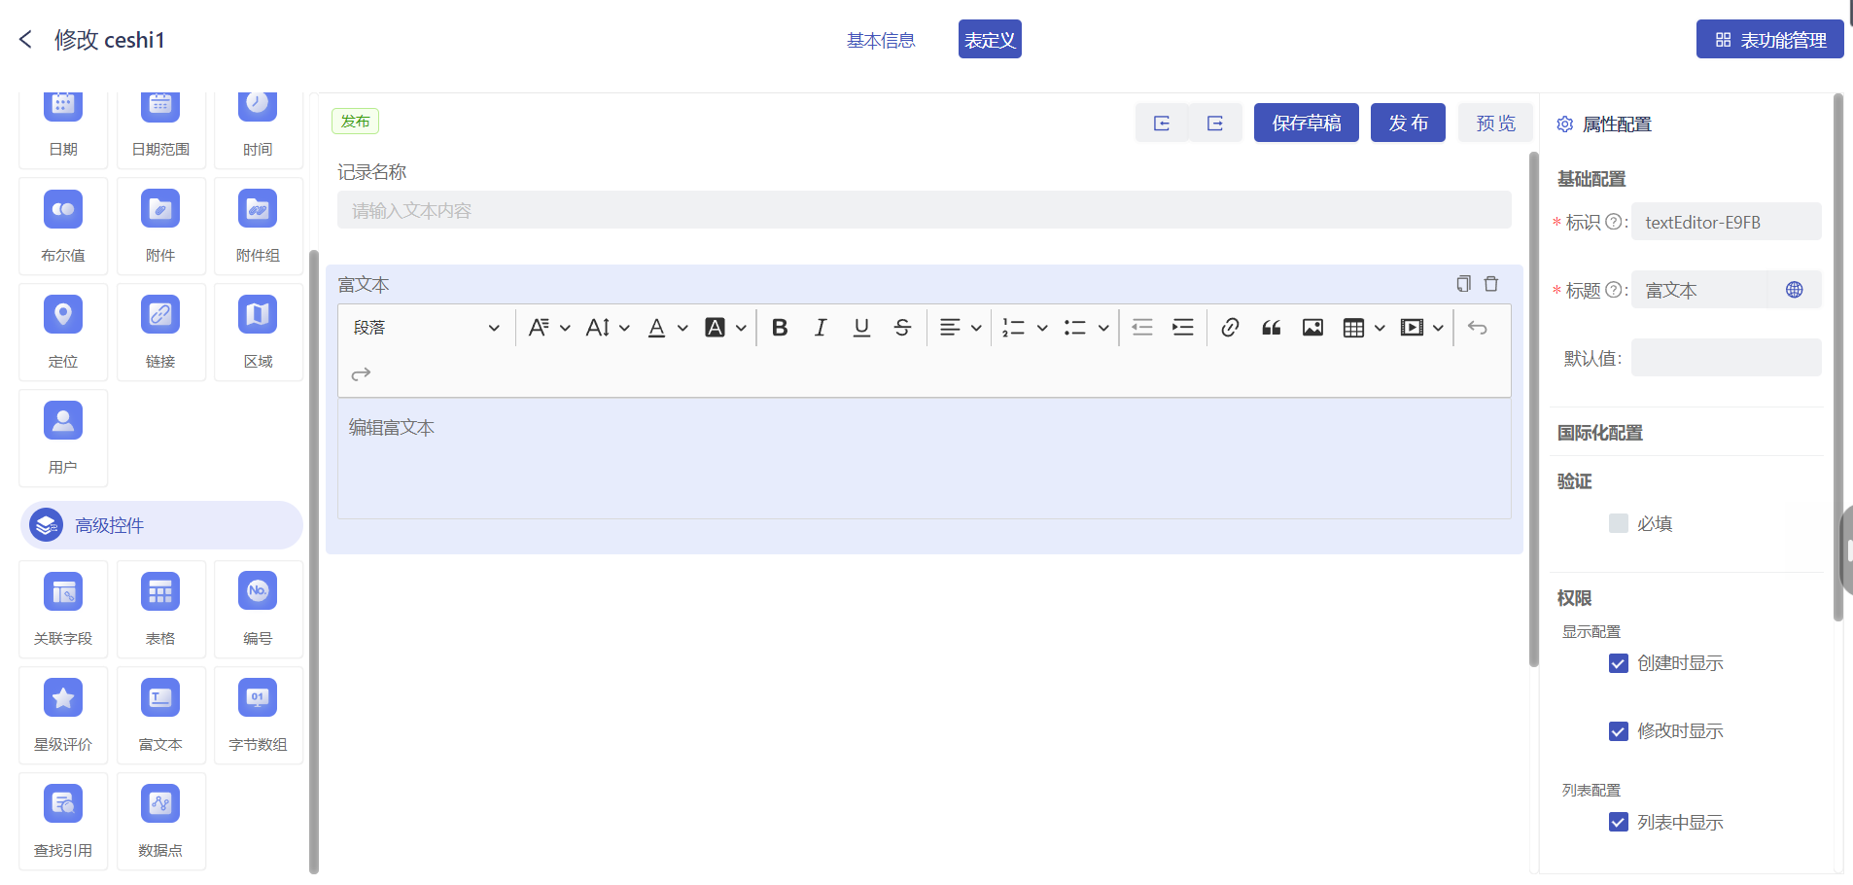Open the insert media dropdown

click(1421, 328)
